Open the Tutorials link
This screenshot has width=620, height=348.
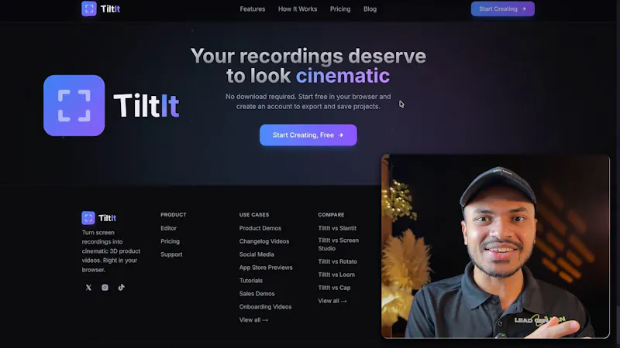click(x=250, y=281)
